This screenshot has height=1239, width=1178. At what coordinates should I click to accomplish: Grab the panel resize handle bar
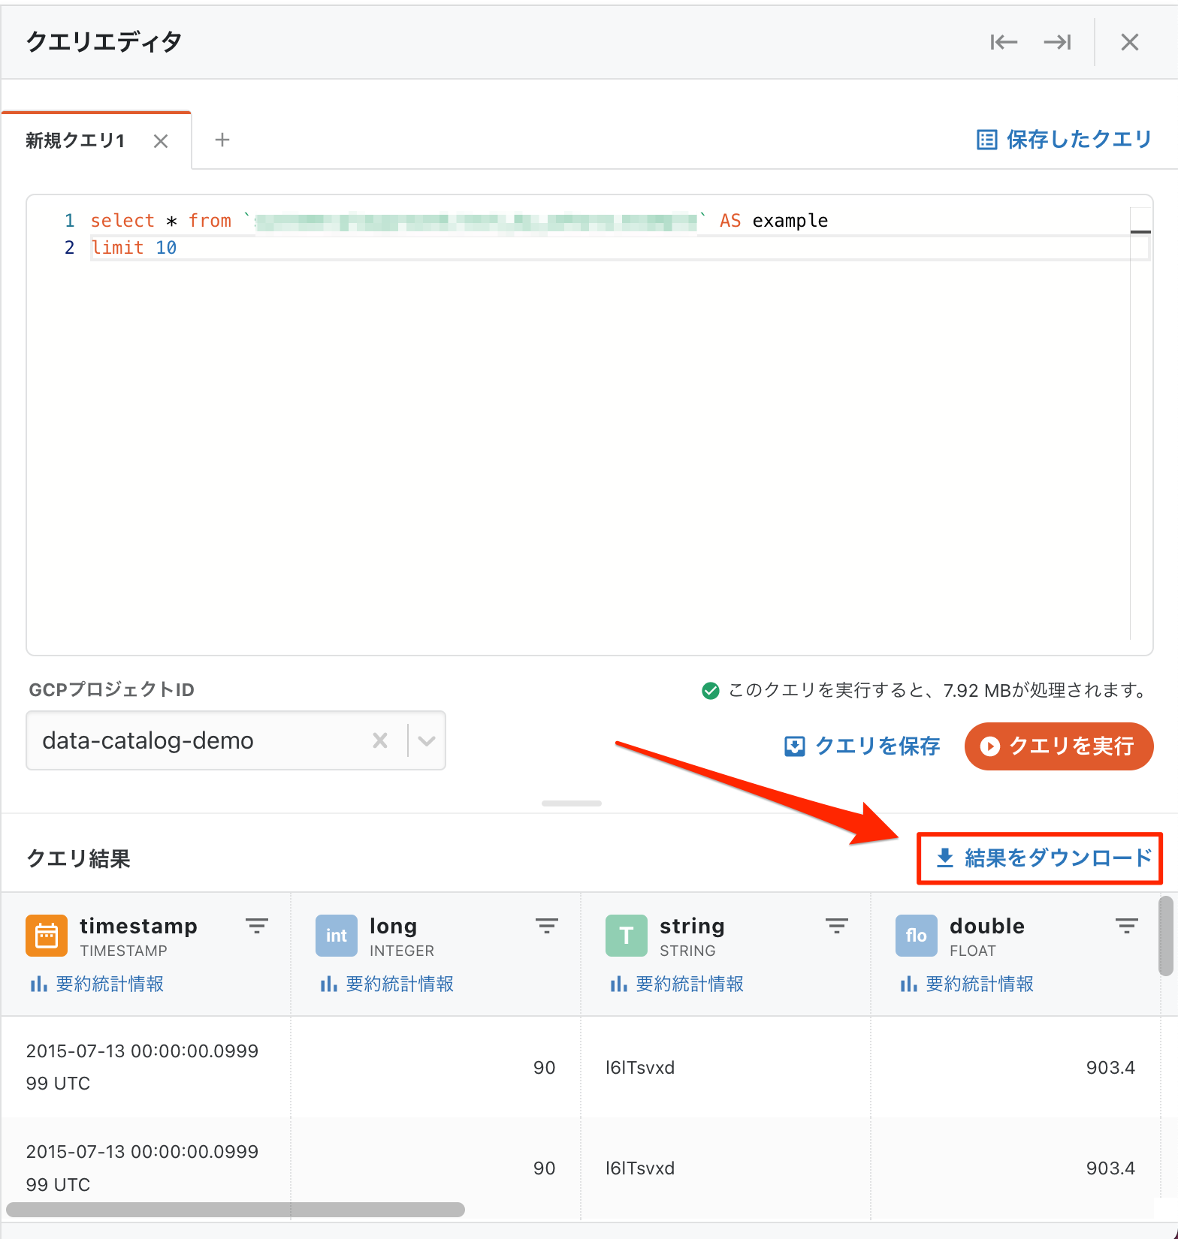point(572,803)
